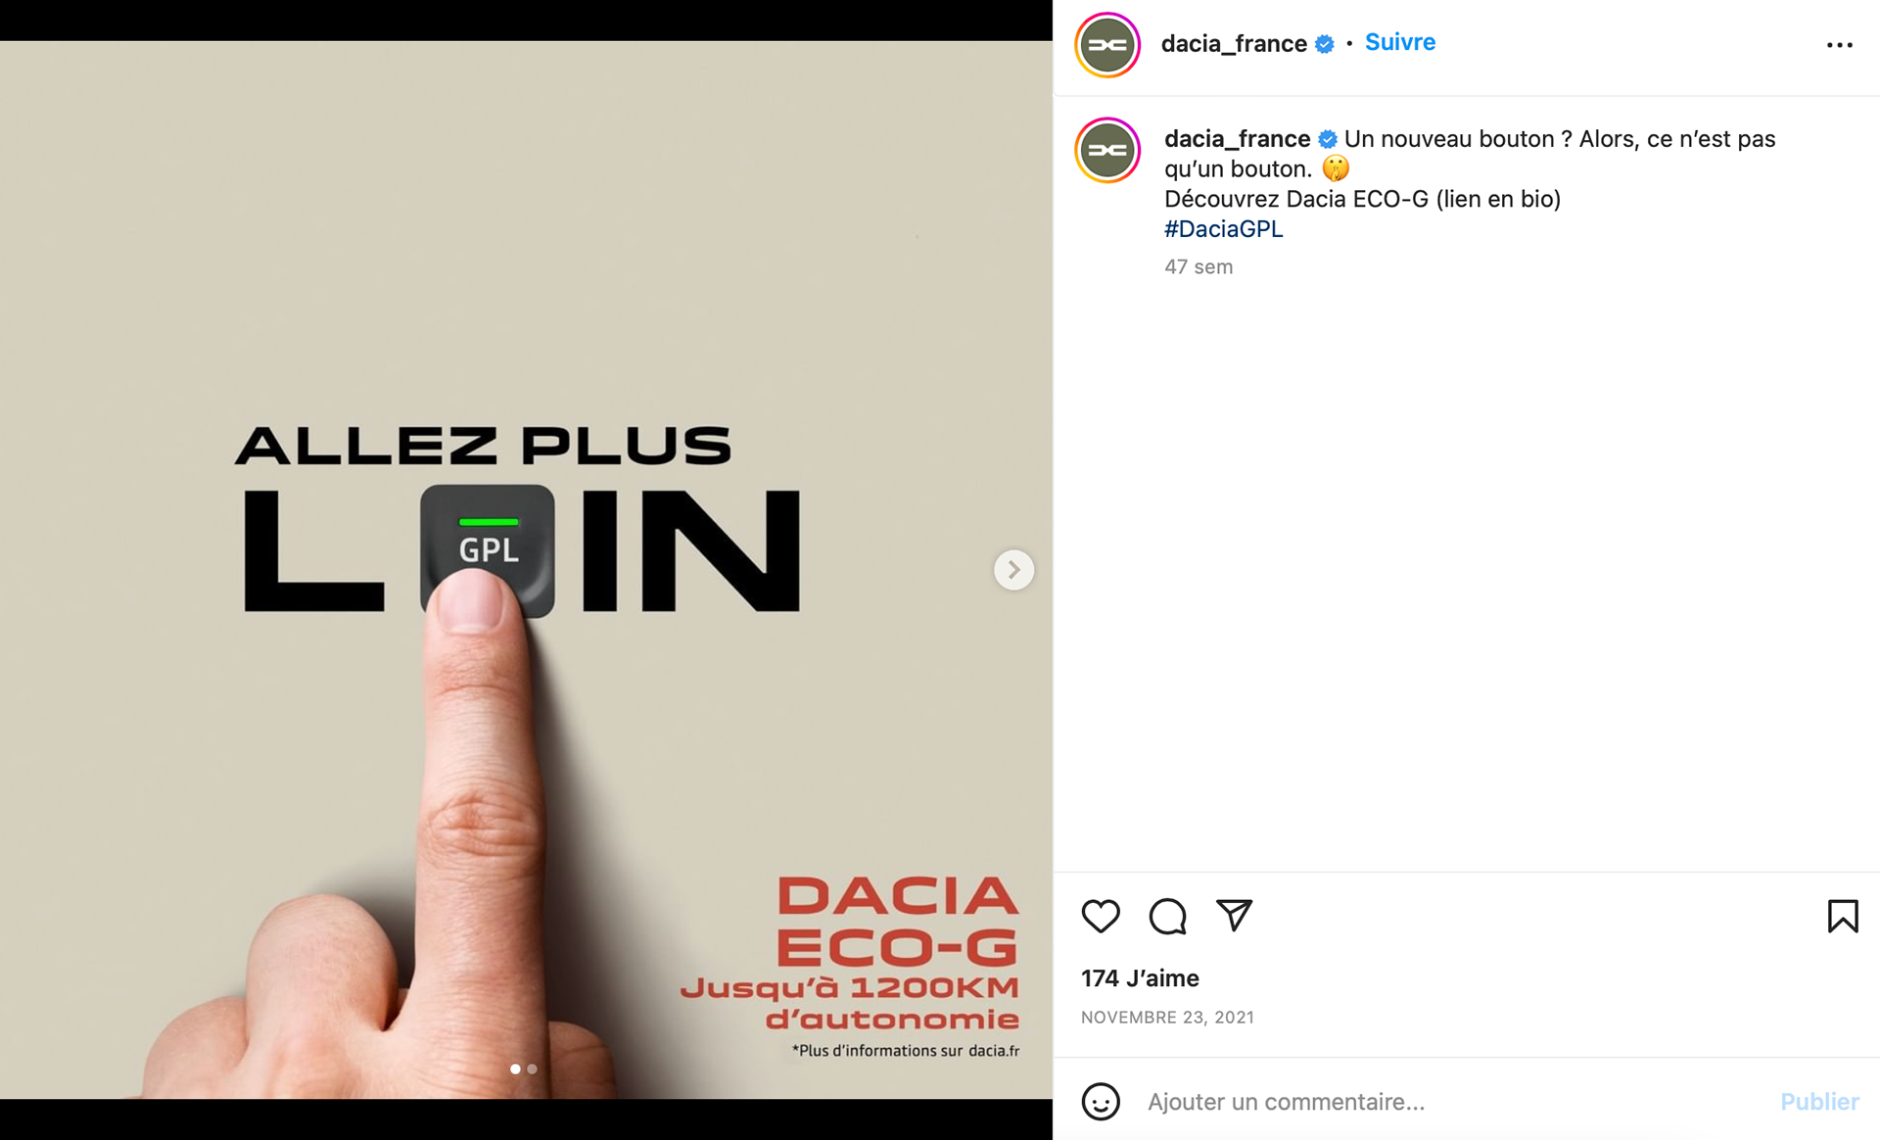
Task: Share post using the paper plane icon
Action: [1234, 915]
